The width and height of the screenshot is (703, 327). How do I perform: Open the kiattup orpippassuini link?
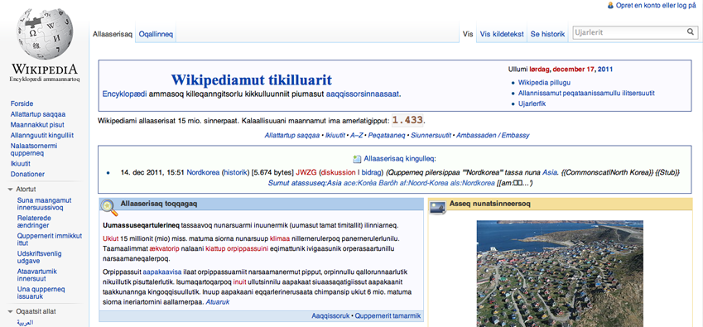point(237,248)
